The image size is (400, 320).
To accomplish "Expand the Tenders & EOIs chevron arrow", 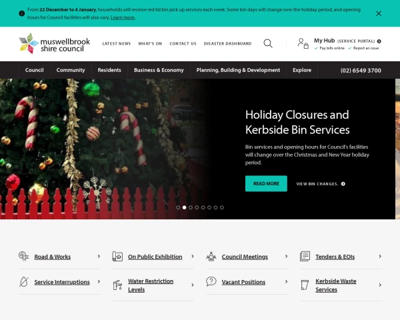I will 380,256.
